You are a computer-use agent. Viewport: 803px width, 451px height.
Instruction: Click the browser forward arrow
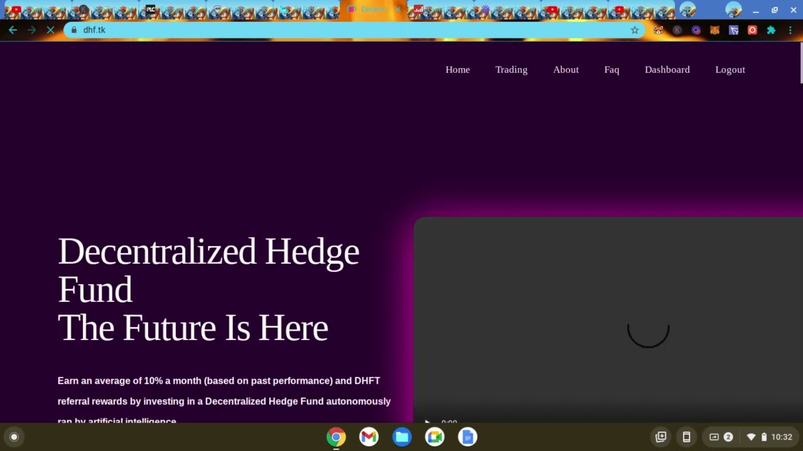click(x=31, y=30)
